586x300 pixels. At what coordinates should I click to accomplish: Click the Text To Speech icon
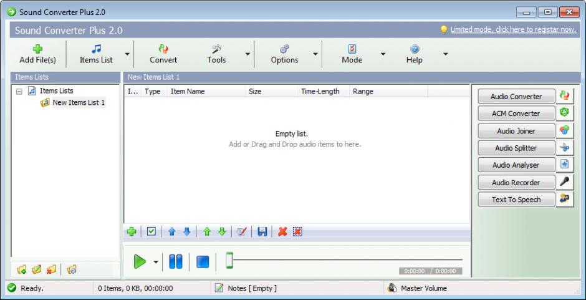pos(564,199)
